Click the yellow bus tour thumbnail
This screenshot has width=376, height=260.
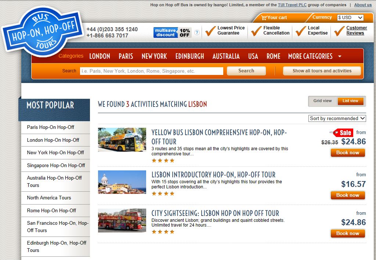click(122, 140)
